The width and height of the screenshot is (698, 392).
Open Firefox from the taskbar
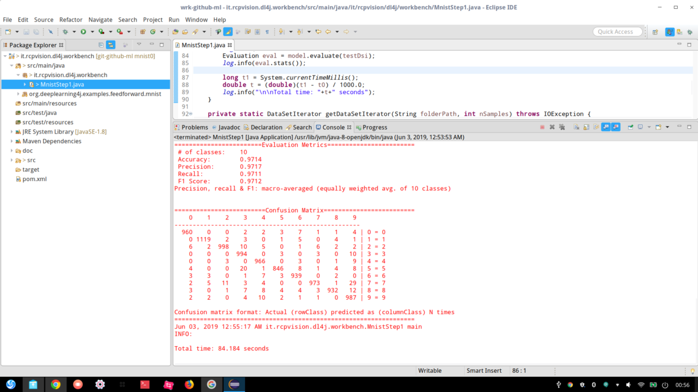pos(189,384)
